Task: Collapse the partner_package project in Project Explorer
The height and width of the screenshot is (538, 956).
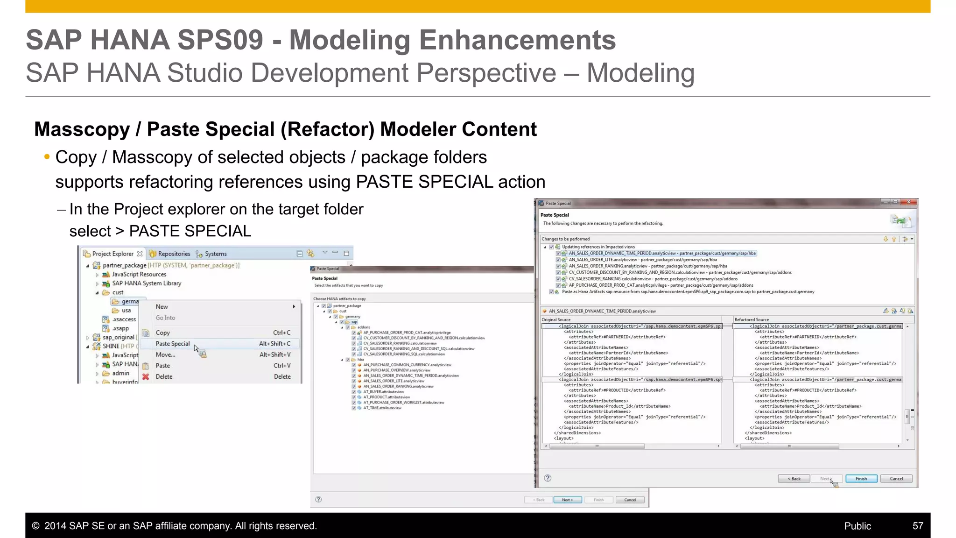Action: point(87,266)
